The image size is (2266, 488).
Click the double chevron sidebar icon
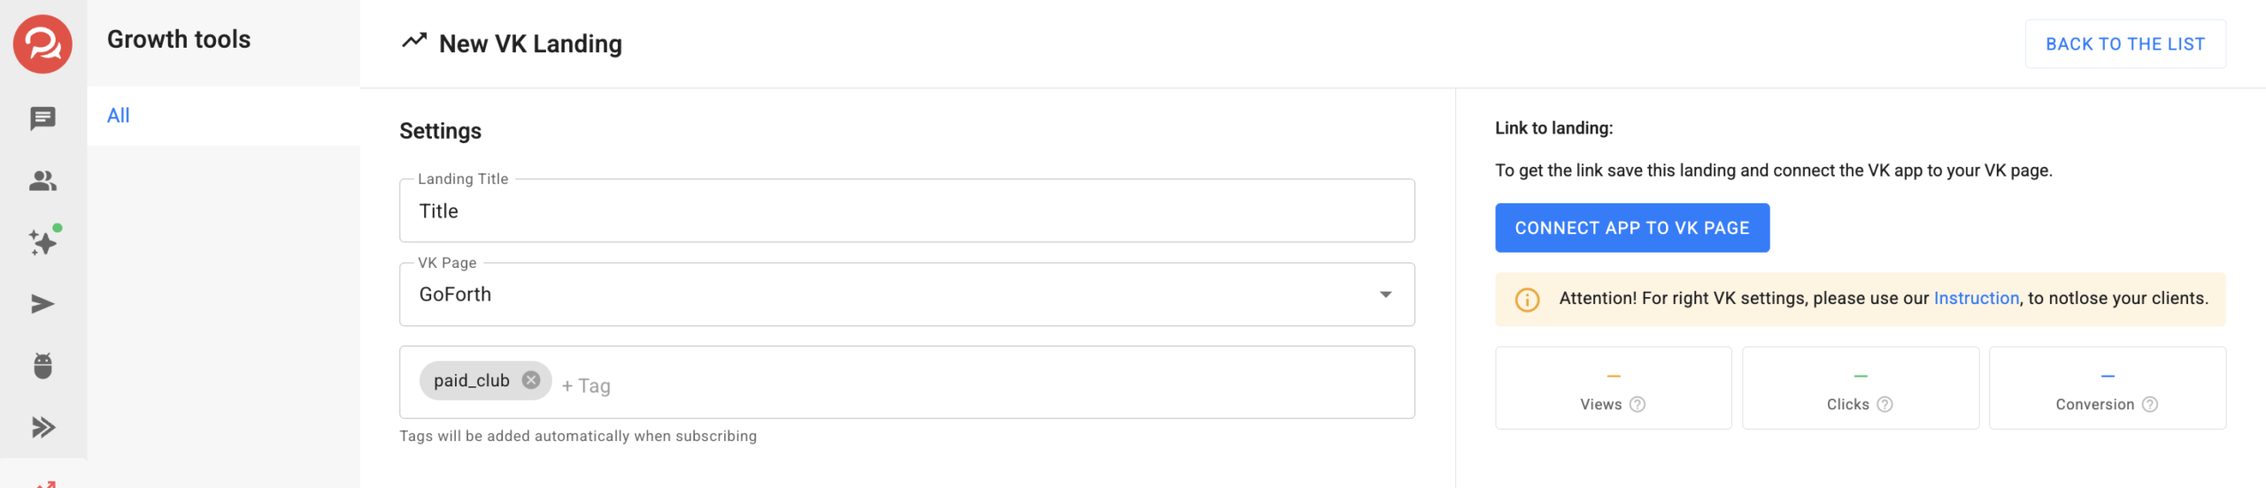tap(42, 428)
